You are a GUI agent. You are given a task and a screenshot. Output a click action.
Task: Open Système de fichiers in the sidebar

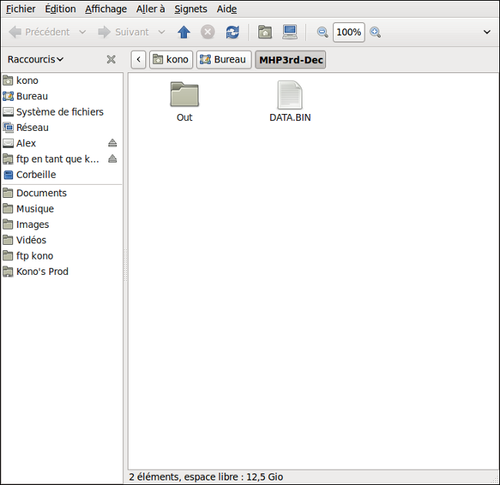click(62, 112)
